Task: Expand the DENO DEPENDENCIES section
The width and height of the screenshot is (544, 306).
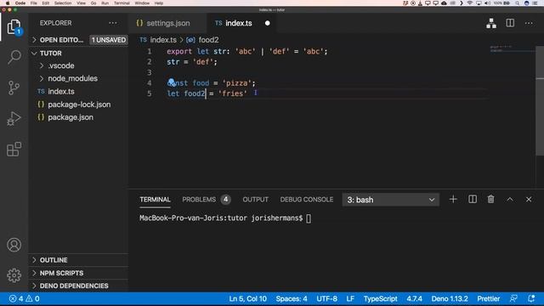Action: click(74, 286)
